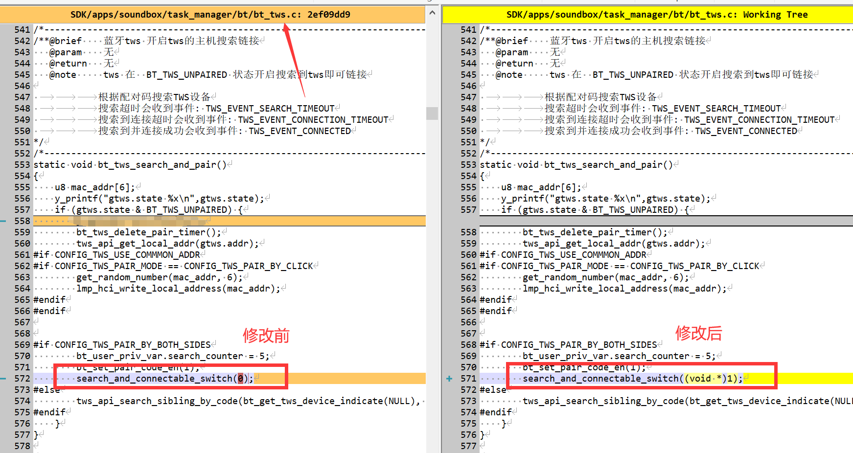
Task: Click the left pane scrollbar up arrow
Action: pos(432,13)
